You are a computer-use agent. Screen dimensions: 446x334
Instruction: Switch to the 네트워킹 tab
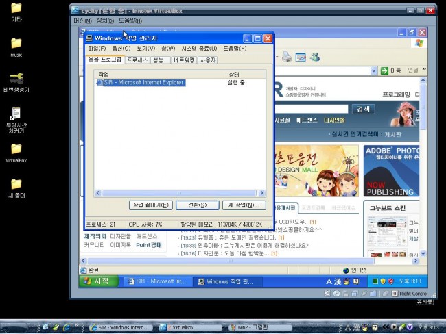(x=184, y=60)
